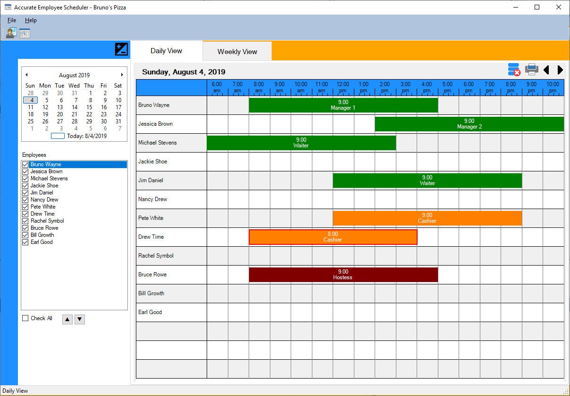Screen dimensions: 570x396
Task: Uncheck Jessica Brown in the employee list
Action: (x=25, y=171)
